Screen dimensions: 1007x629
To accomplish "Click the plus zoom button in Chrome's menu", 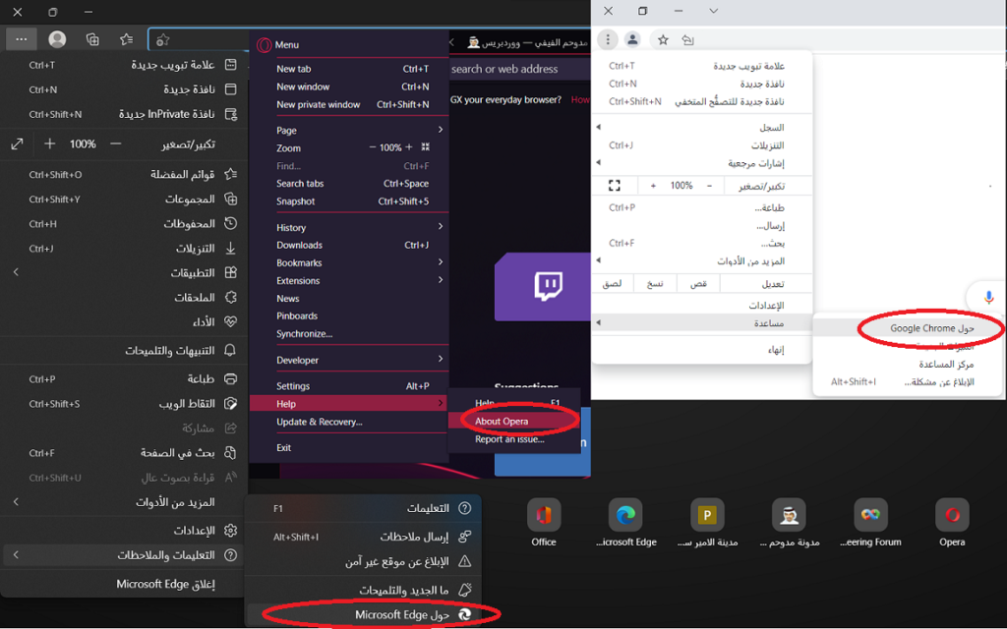I will 653,186.
